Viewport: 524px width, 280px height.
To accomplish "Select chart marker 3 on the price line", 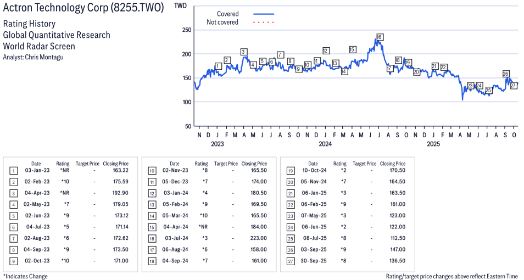I will pos(243,52).
